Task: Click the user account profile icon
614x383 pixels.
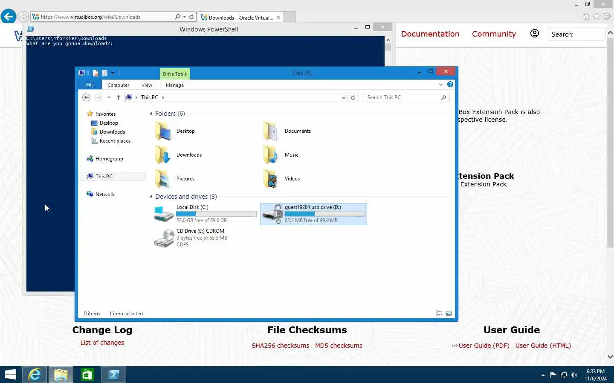Action: click(534, 34)
